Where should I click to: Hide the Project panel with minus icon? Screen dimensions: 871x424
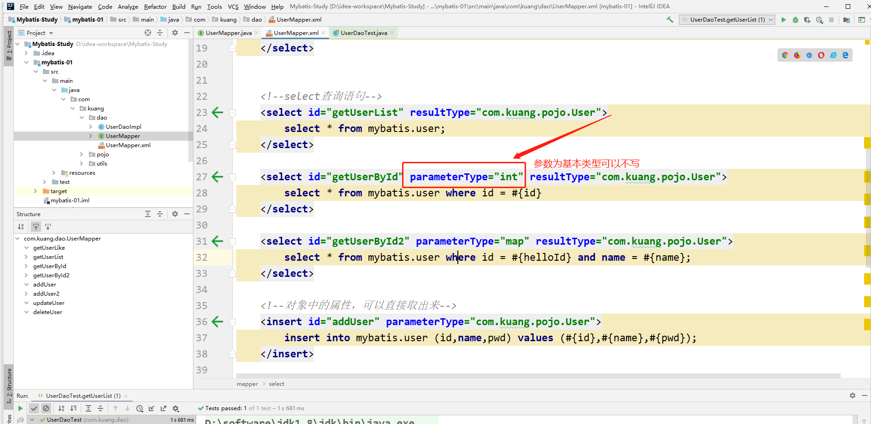(x=187, y=33)
